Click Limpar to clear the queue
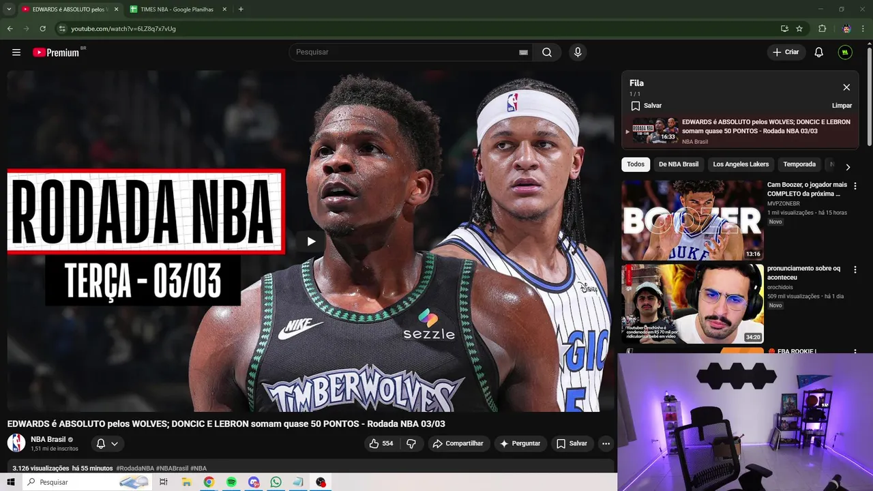873x491 pixels. (x=842, y=106)
